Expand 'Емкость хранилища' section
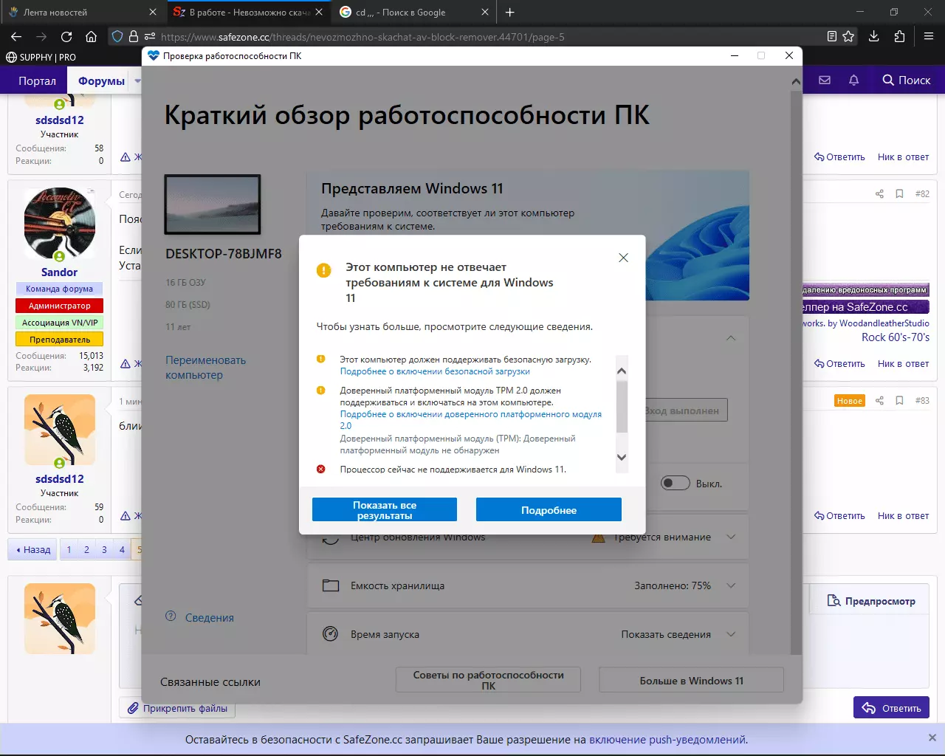The width and height of the screenshot is (945, 756). 731,585
